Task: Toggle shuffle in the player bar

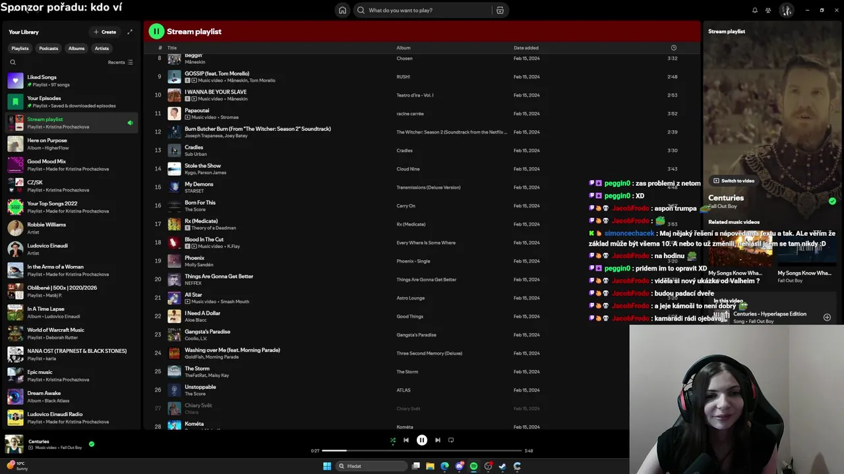Action: pos(393,440)
